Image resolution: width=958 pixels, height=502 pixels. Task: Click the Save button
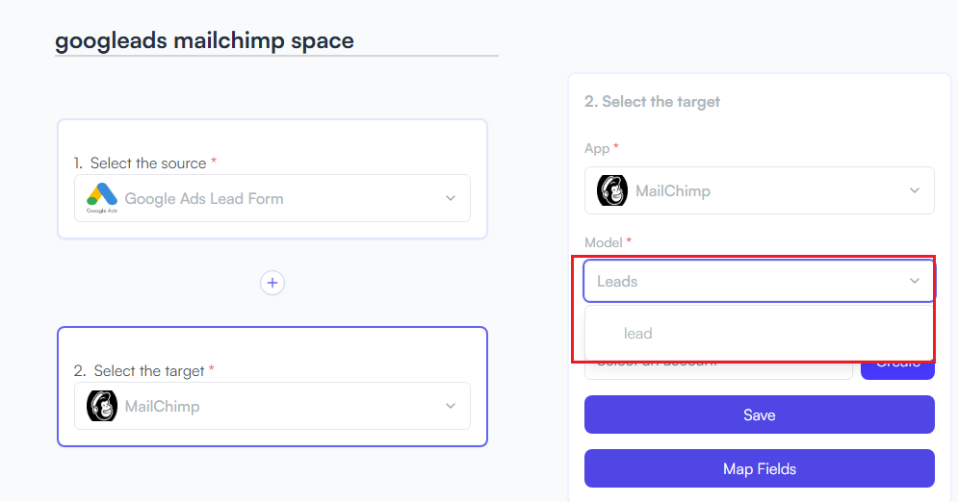pos(760,414)
